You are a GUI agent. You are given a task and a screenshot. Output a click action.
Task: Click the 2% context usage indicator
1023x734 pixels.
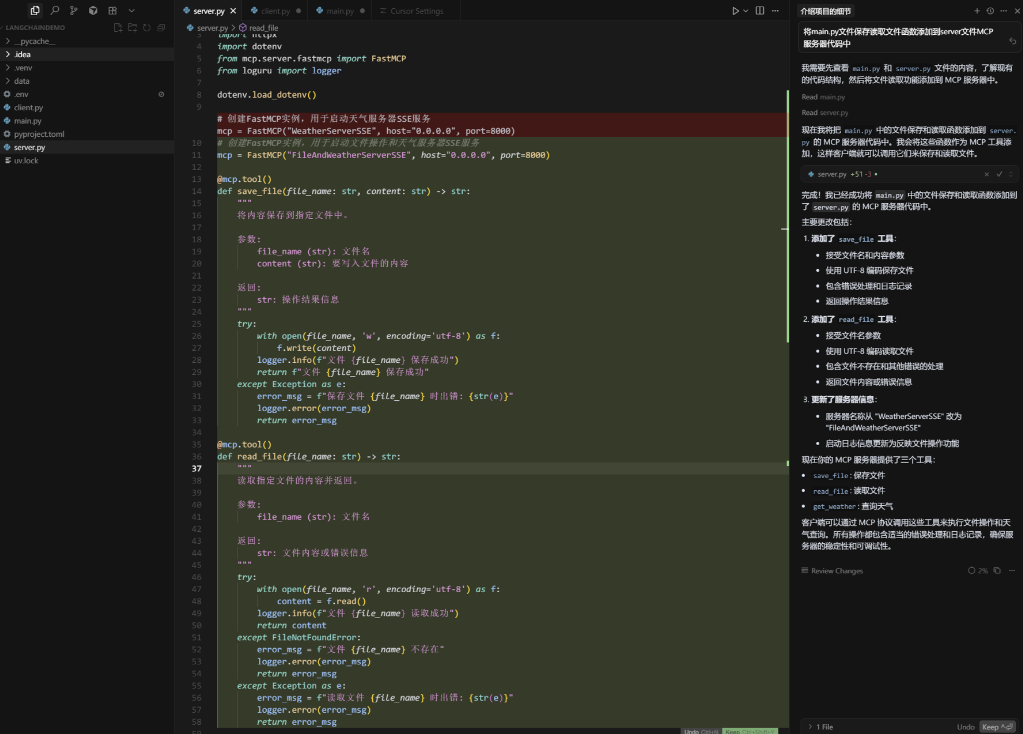coord(978,571)
